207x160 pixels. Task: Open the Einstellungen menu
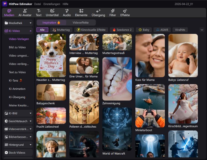(x=51, y=4)
